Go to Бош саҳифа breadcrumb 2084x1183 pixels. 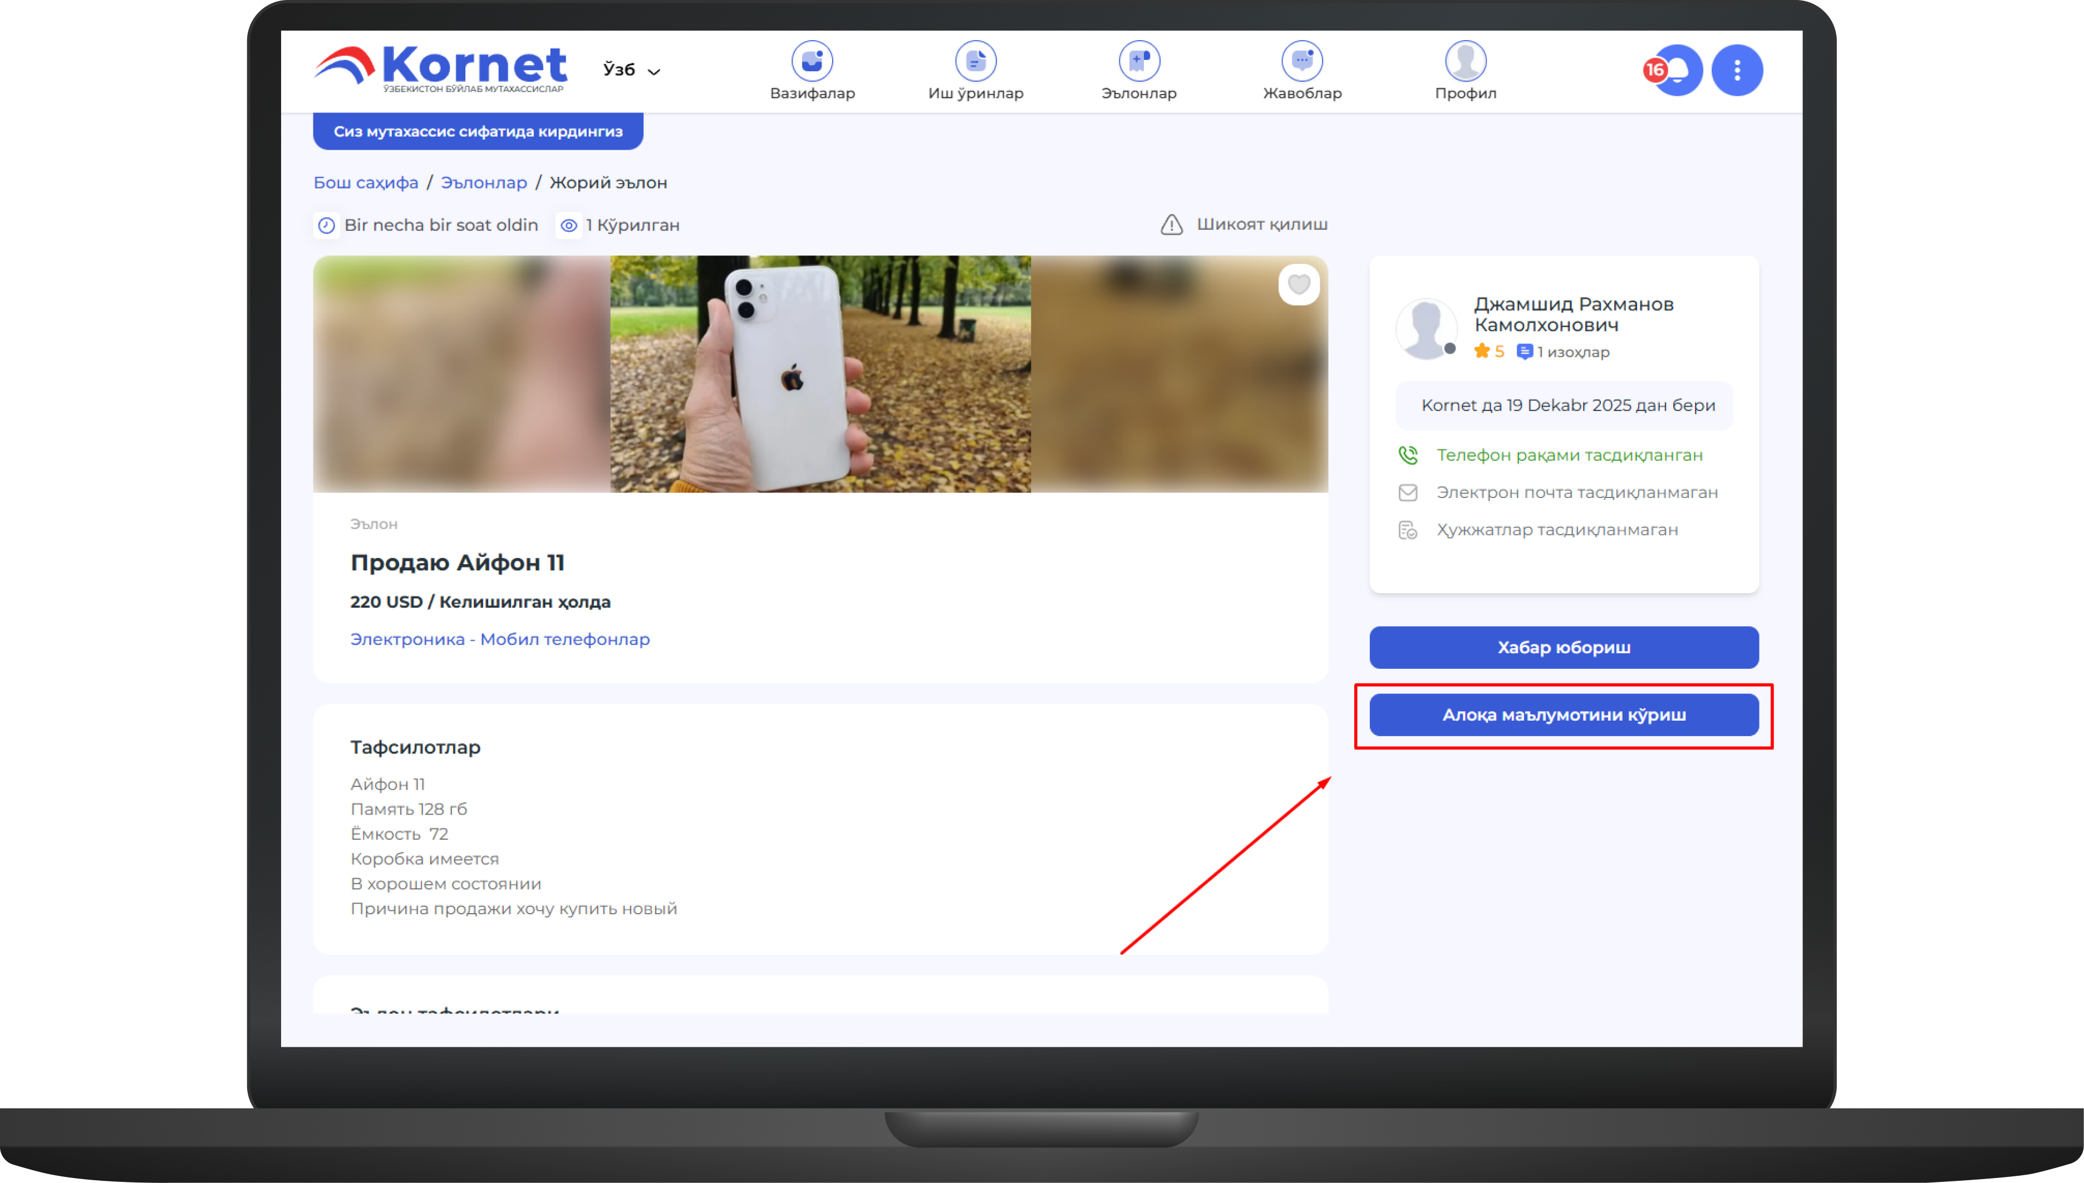click(366, 183)
